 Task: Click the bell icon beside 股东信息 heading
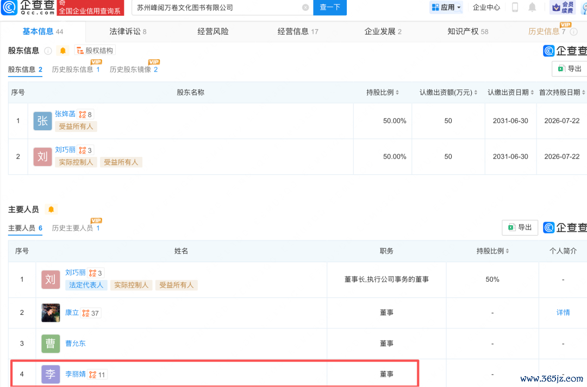tap(63, 50)
